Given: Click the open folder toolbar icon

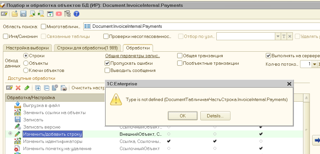Looking at the screenshot, I should click(15, 14).
